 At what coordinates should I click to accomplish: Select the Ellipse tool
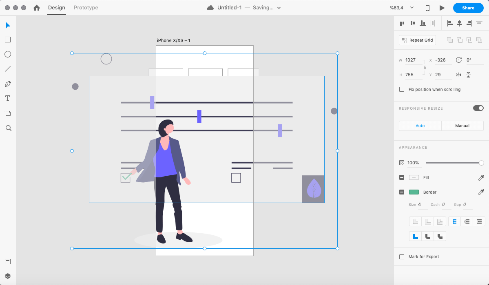pos(8,54)
